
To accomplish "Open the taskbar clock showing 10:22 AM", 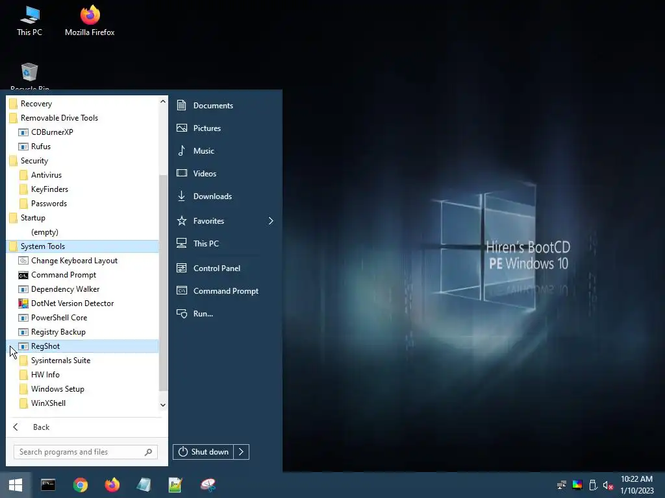I will [636, 485].
